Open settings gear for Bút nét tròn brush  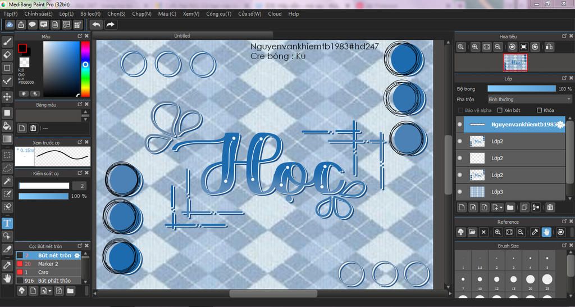click(77, 255)
